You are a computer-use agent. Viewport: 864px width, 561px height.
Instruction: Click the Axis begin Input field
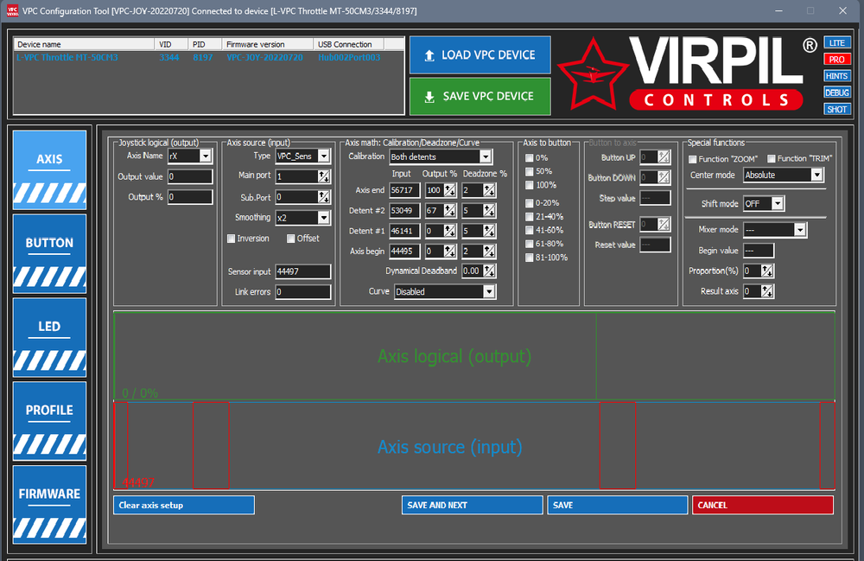pos(404,252)
